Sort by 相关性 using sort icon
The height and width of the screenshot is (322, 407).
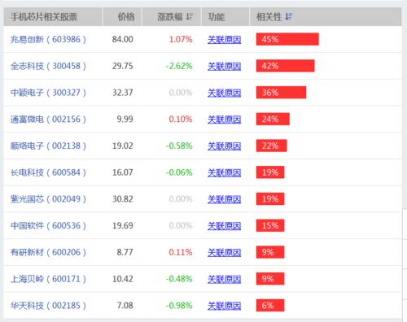click(289, 17)
